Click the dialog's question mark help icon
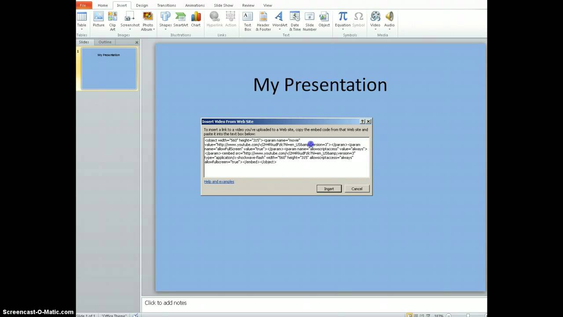The height and width of the screenshot is (317, 563). 362,122
